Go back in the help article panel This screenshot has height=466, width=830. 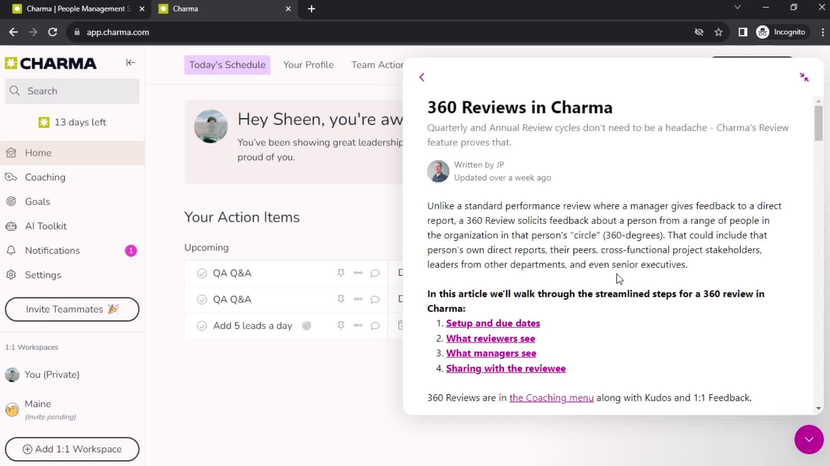422,77
